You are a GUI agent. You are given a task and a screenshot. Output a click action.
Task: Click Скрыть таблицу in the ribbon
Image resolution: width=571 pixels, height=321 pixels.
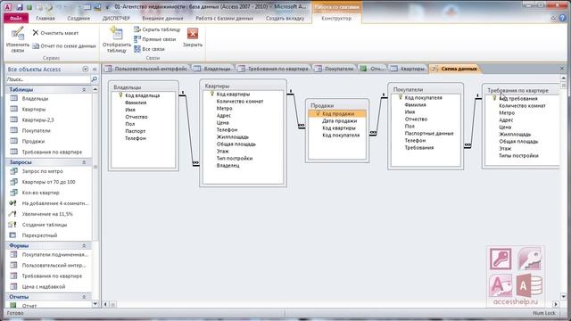pyautogui.click(x=157, y=29)
